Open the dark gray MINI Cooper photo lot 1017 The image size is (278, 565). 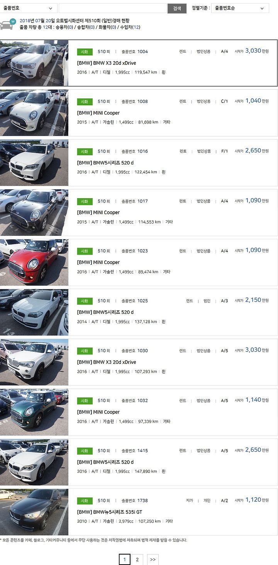[x=34, y=212]
